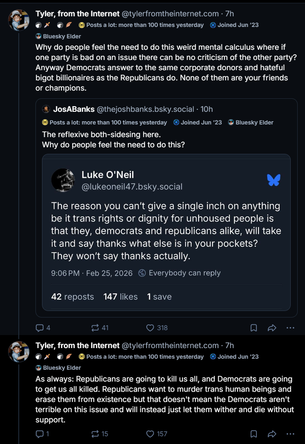
Task: Bookmark the first post
Action: point(253,328)
